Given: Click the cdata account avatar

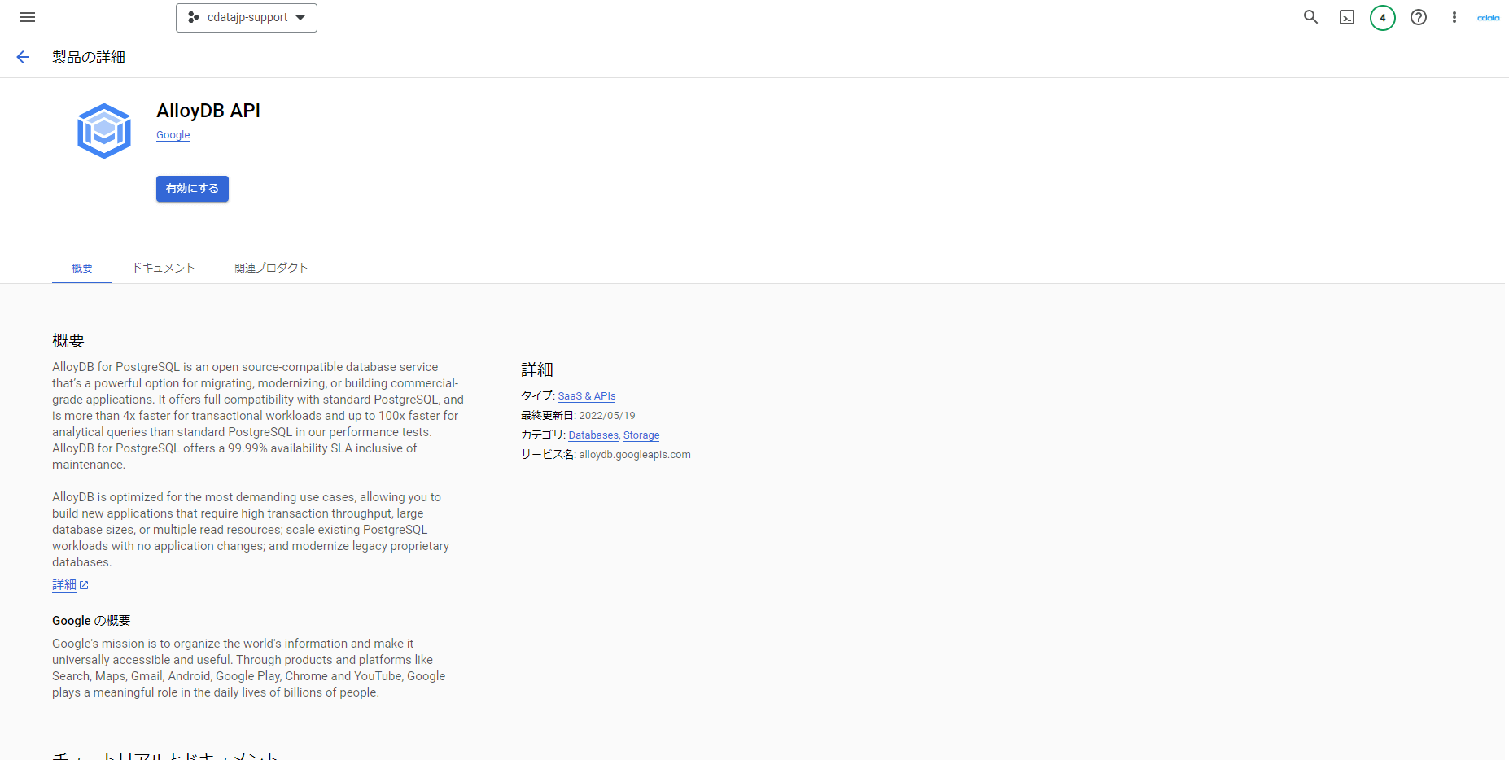Looking at the screenshot, I should (1489, 18).
